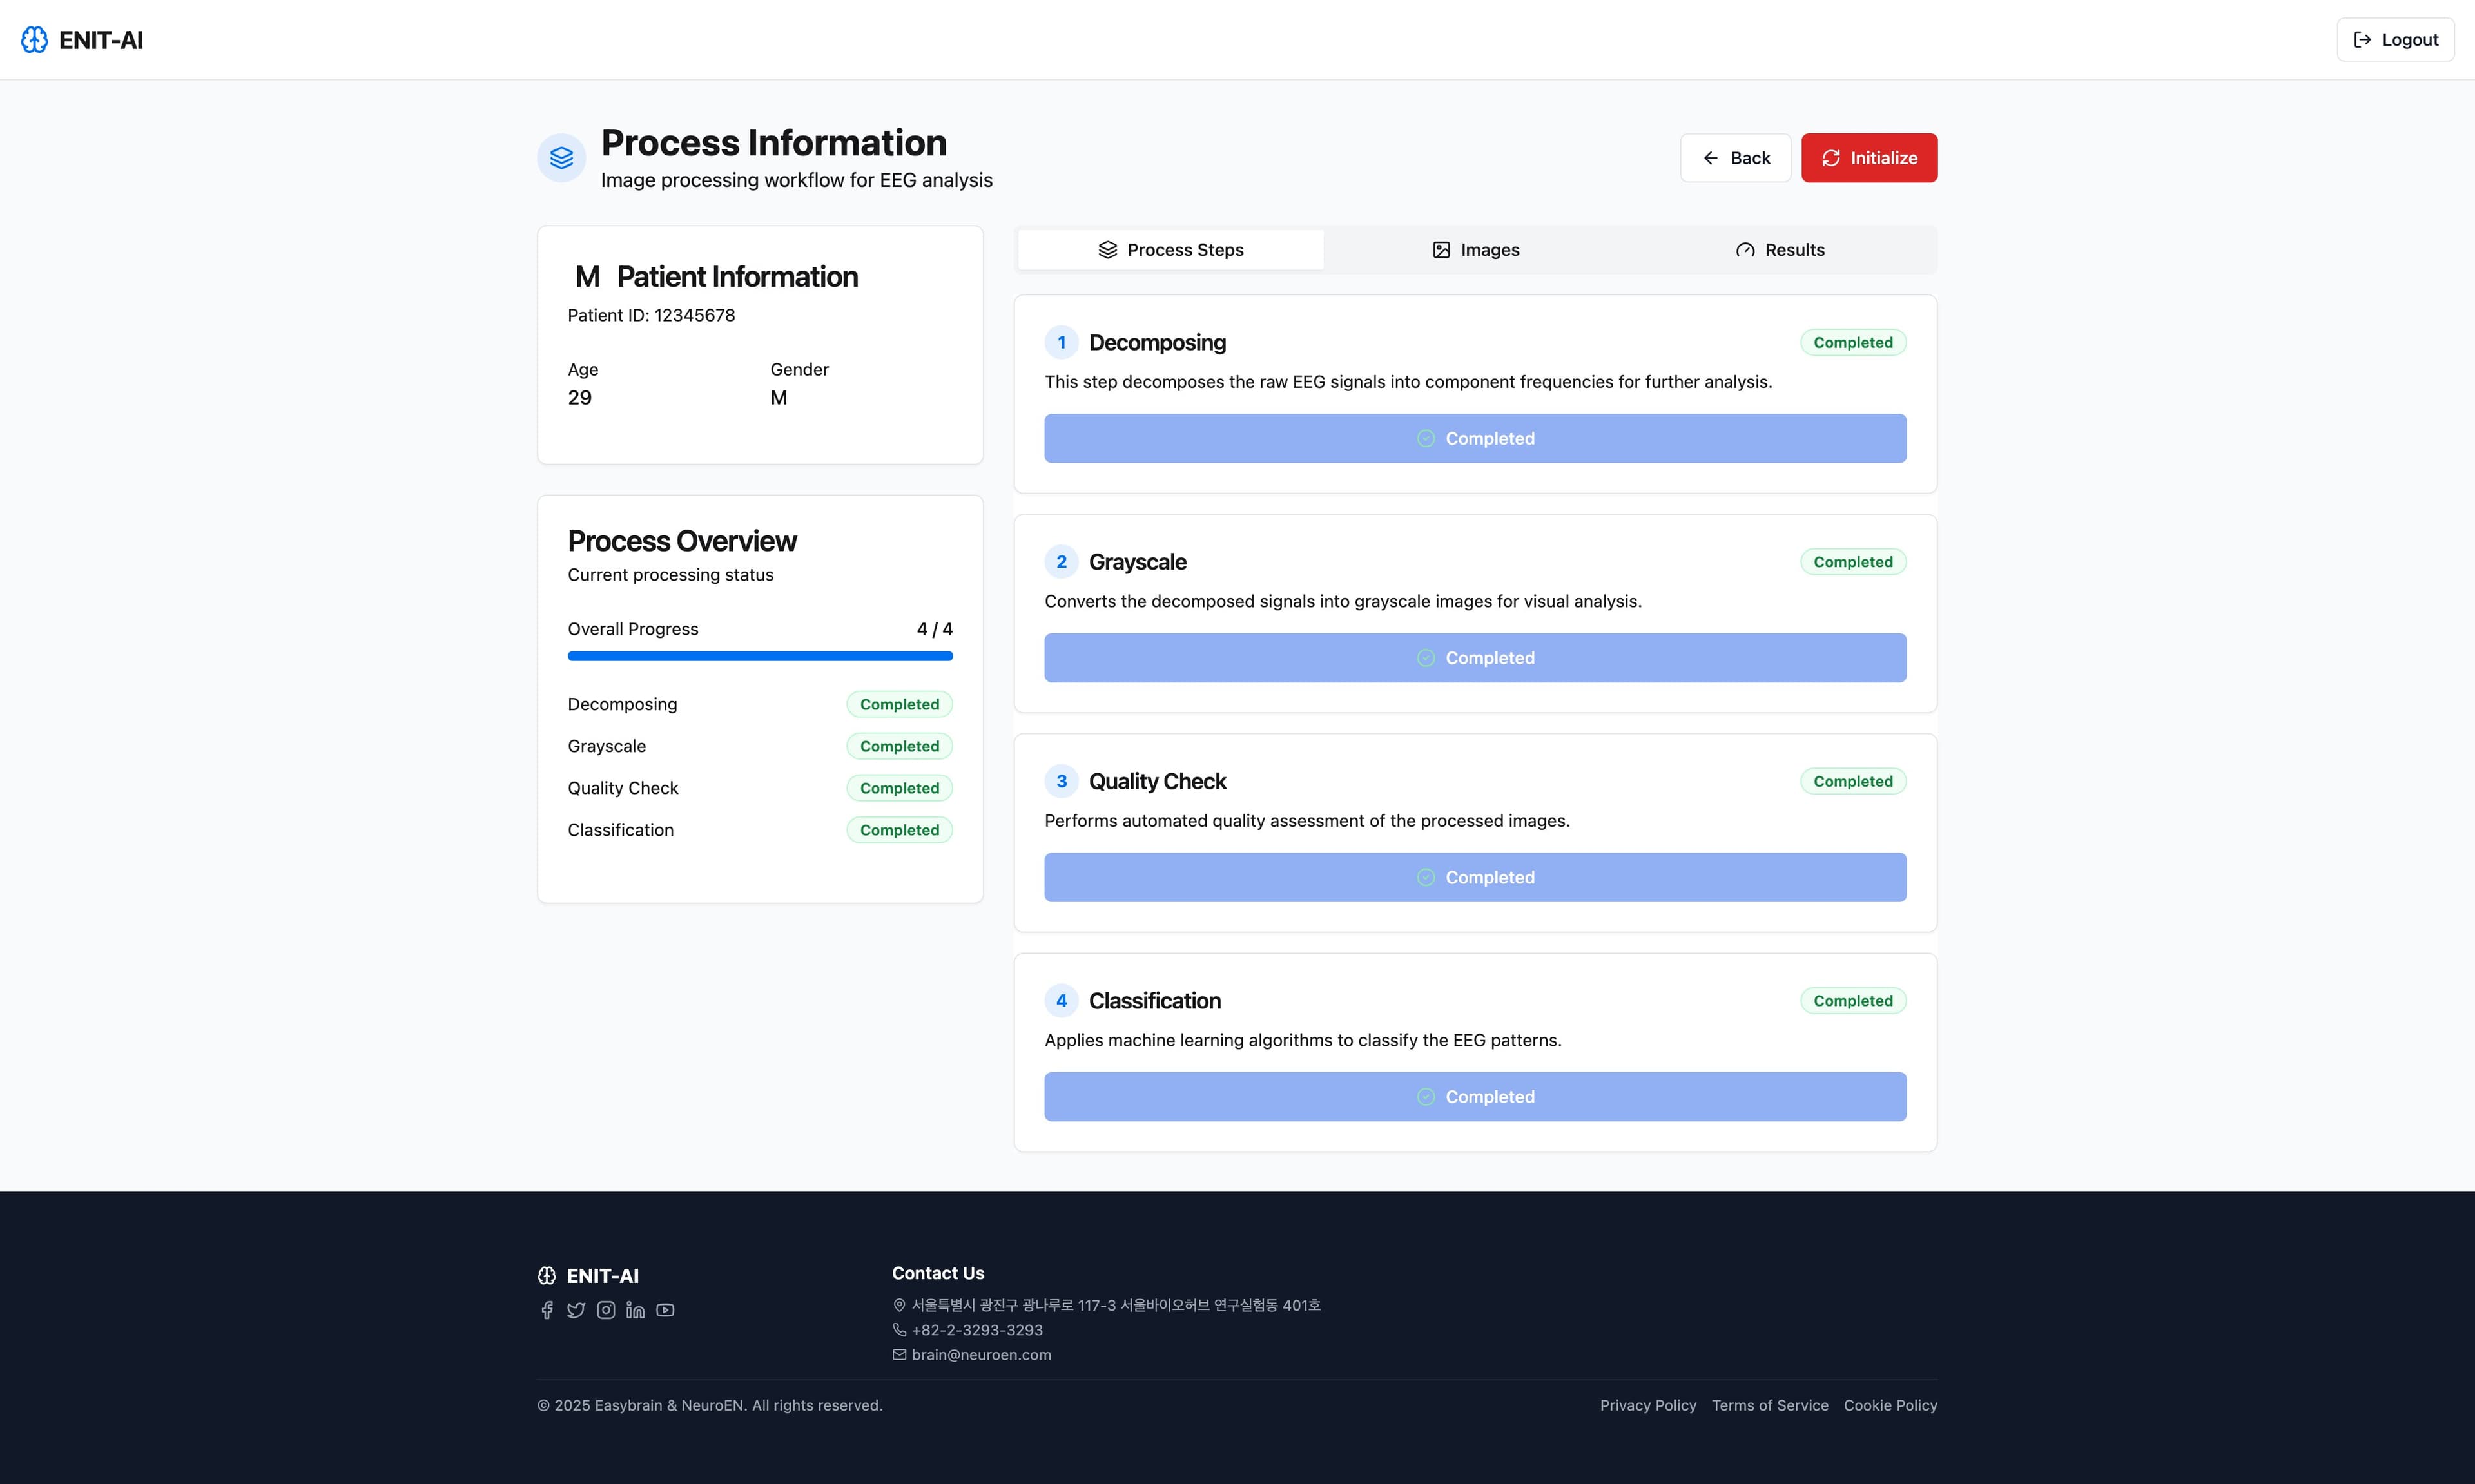Click the 'Contact Us' footer heading
This screenshot has width=2475, height=1484.
pyautogui.click(x=938, y=1273)
